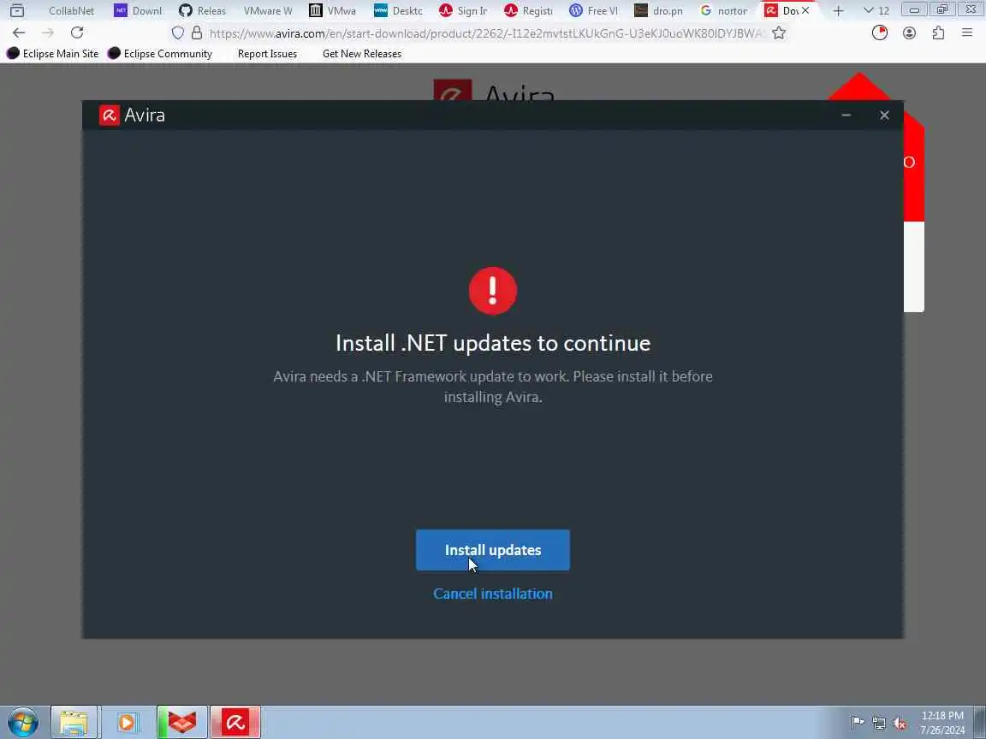
Task: Click the Show desktop strip
Action: (x=980, y=722)
